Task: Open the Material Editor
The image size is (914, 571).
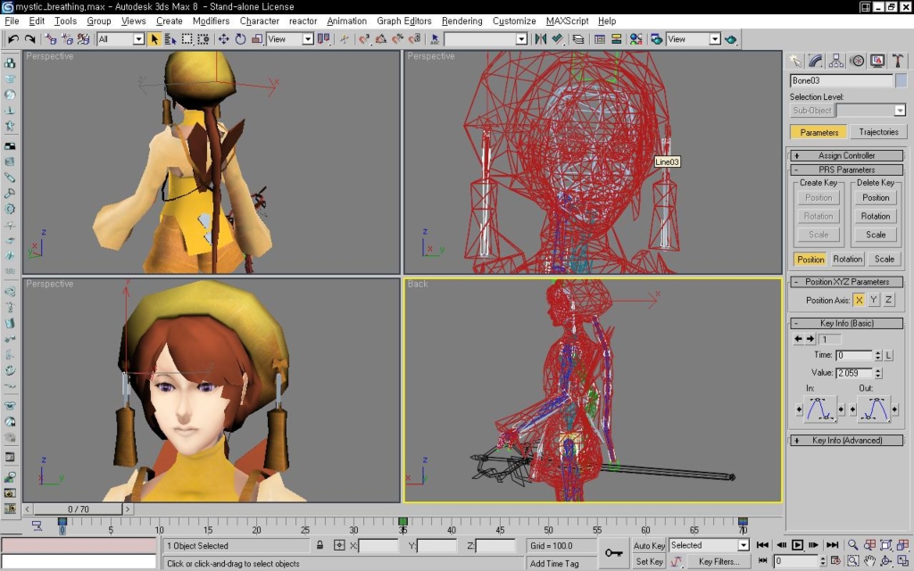Action: tap(636, 39)
